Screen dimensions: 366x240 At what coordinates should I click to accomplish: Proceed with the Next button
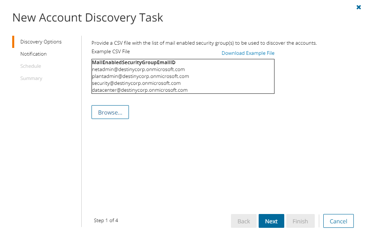click(x=271, y=221)
